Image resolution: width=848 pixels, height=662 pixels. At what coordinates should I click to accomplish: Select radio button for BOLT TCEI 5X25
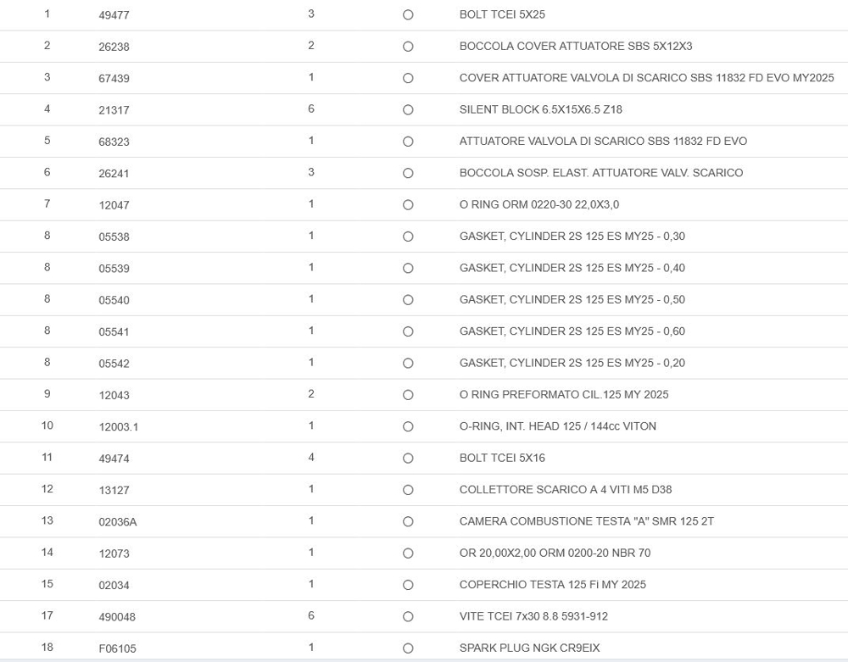[x=408, y=15]
